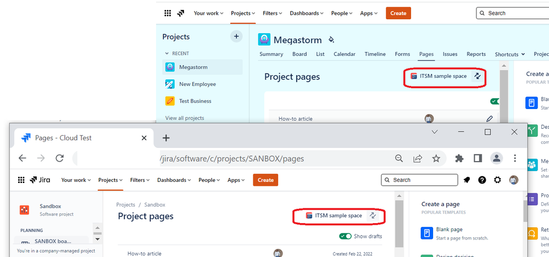Image resolution: width=549 pixels, height=257 pixels.
Task: Select Megastorm in recent projects list
Action: (202, 67)
